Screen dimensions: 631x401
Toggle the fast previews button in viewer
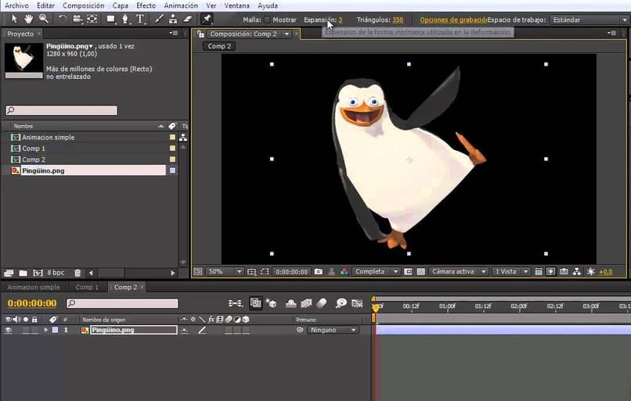tap(551, 271)
